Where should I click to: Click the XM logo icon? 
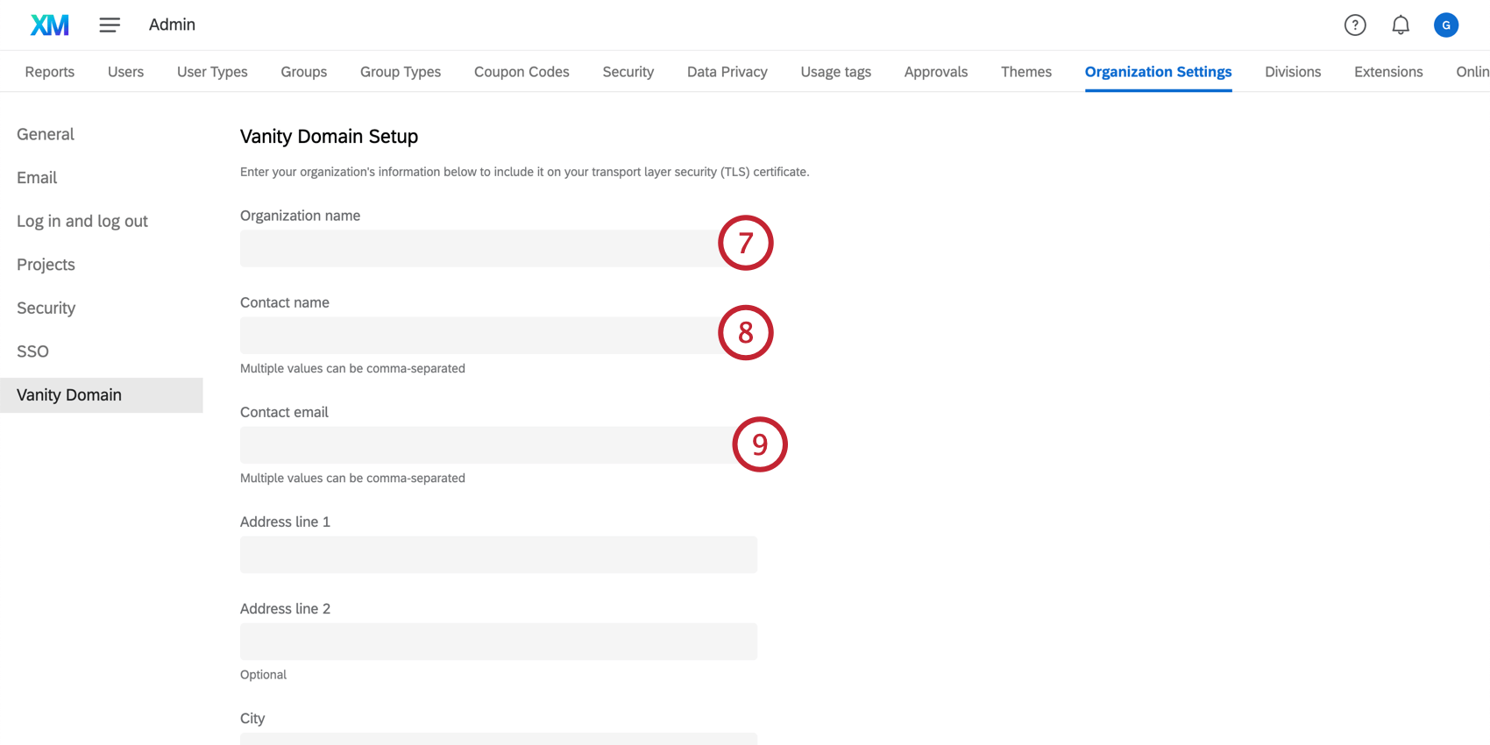pos(50,25)
